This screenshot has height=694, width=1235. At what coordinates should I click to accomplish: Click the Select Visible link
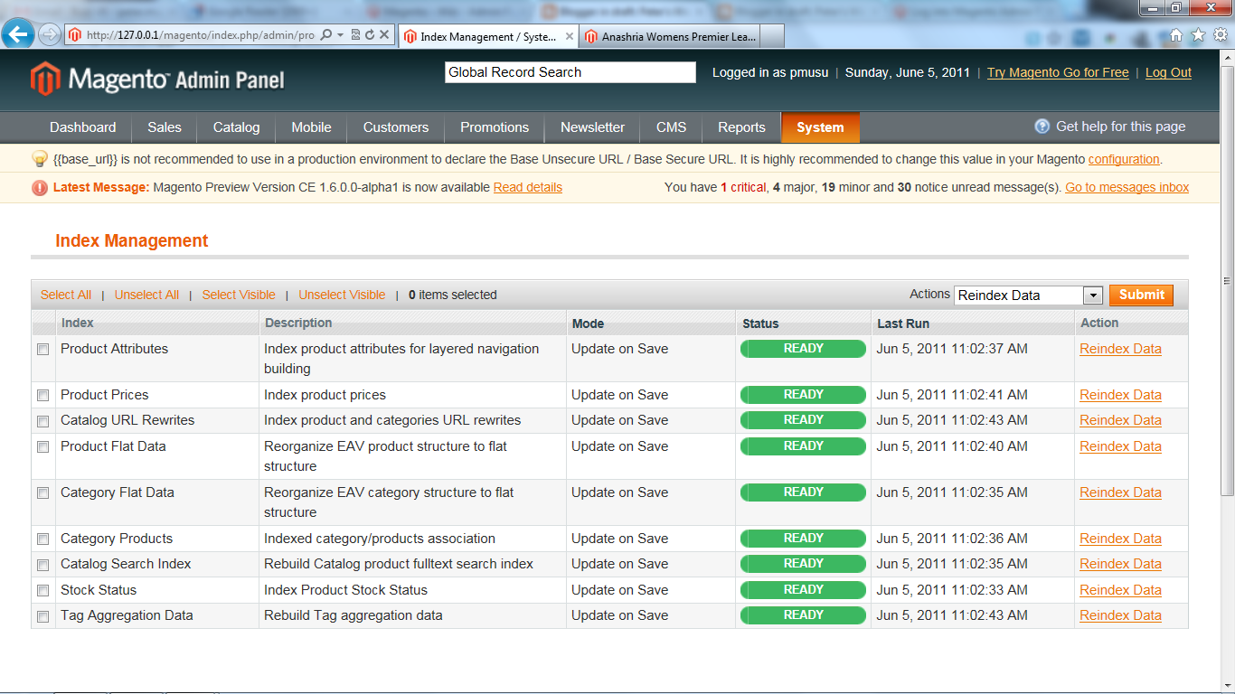(239, 295)
